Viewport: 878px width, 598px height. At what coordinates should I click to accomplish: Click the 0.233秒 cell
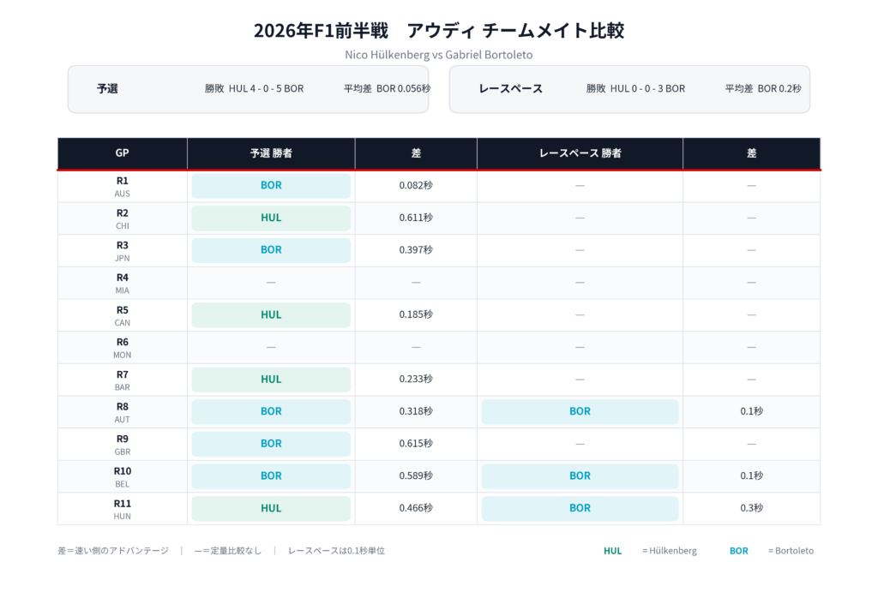point(416,380)
